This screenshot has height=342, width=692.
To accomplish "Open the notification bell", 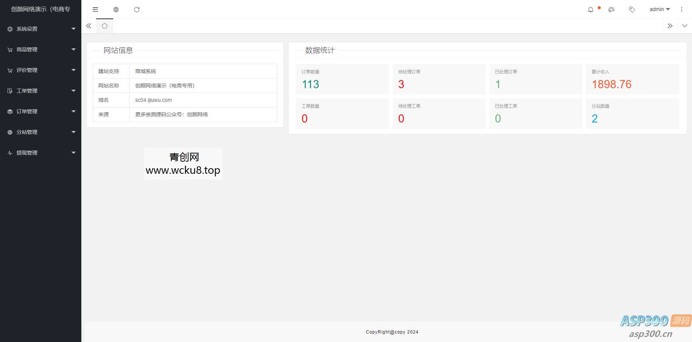I will (591, 10).
